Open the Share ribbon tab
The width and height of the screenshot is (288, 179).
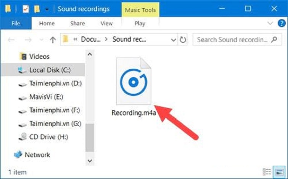[77, 23]
